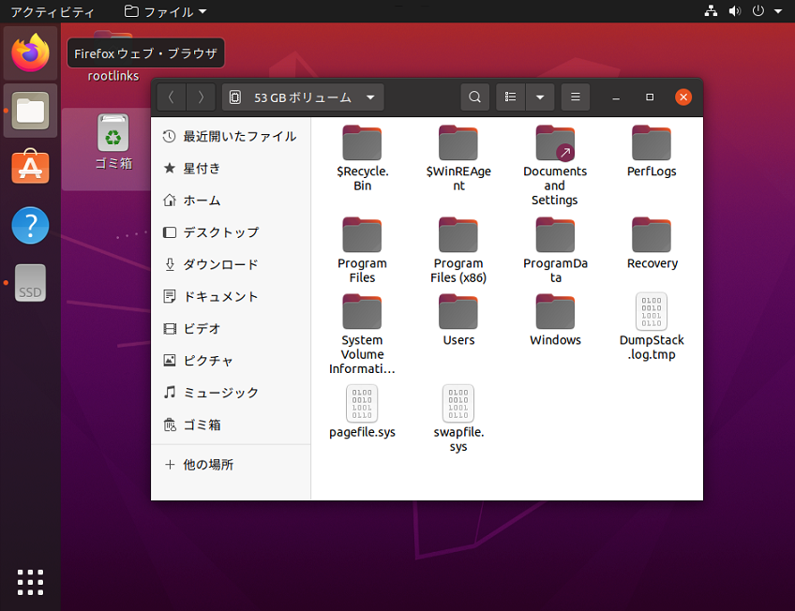Open ピクチャ in sidebar
Screen dimensions: 795x611
(x=231, y=361)
